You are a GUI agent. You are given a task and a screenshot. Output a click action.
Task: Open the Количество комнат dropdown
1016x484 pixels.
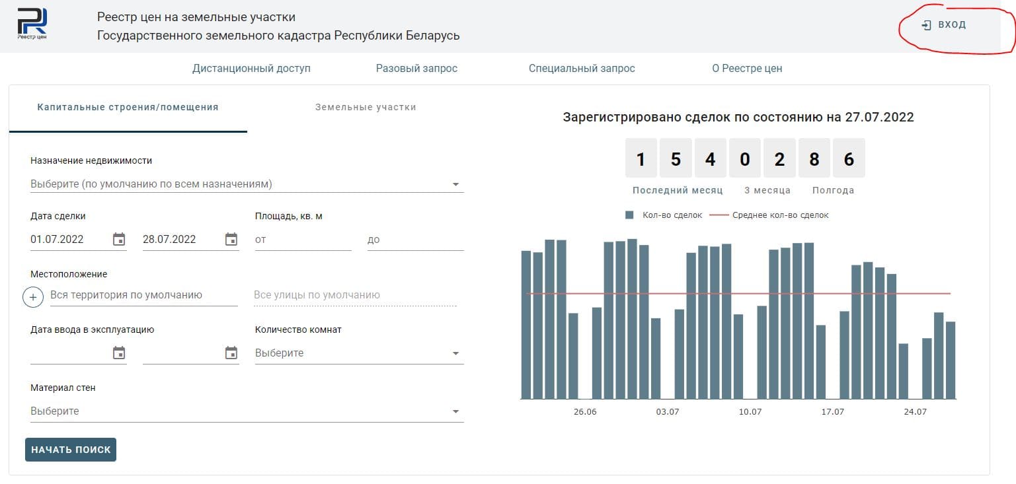(360, 353)
